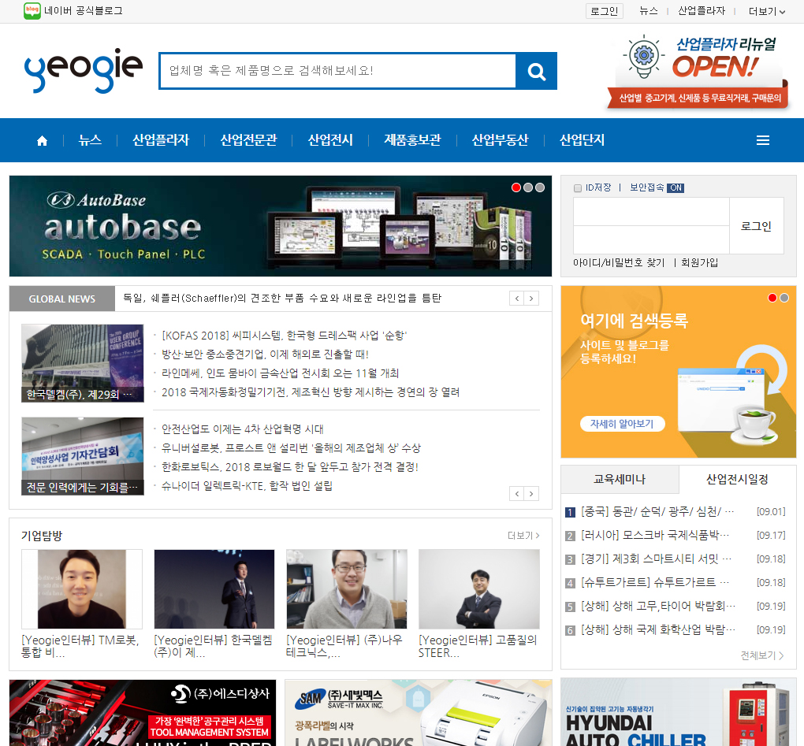The image size is (804, 746).
Task: Open 뉴스 in main navigation
Action: coord(90,140)
